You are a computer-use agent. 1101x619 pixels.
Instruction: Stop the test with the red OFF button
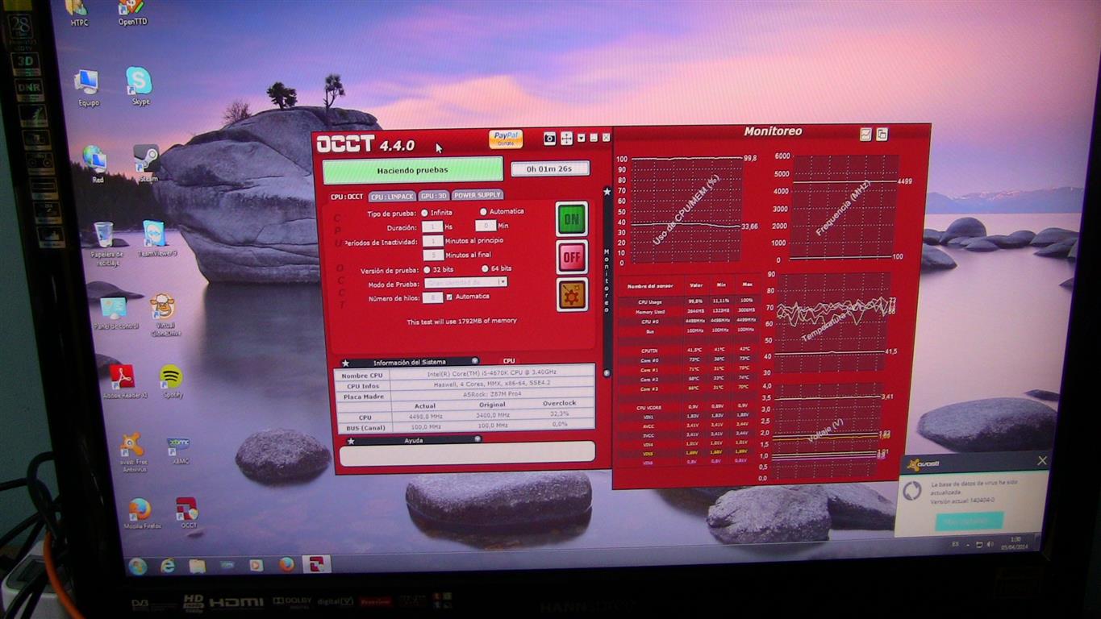[x=571, y=257]
